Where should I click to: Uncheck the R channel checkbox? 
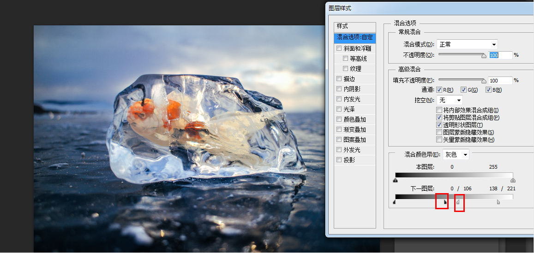(439, 89)
